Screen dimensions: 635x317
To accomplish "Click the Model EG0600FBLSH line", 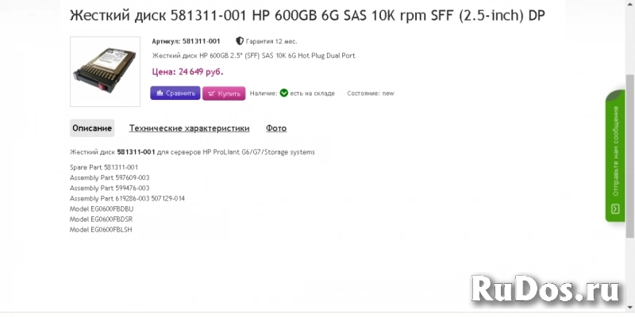I will click(x=101, y=229).
